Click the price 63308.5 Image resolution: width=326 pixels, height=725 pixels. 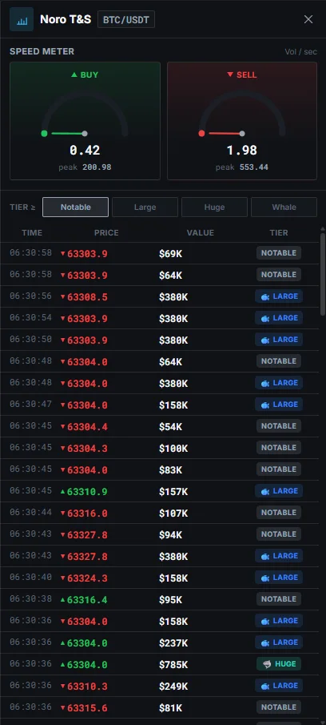87,297
